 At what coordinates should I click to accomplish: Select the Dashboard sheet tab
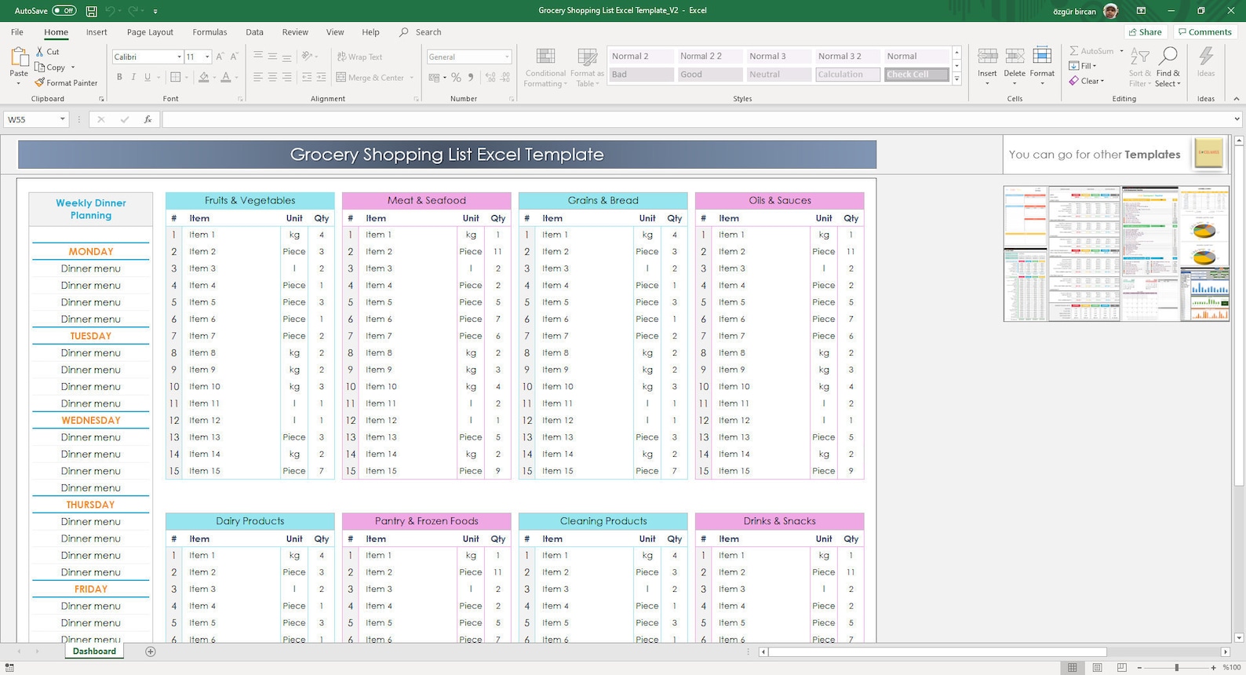point(94,651)
